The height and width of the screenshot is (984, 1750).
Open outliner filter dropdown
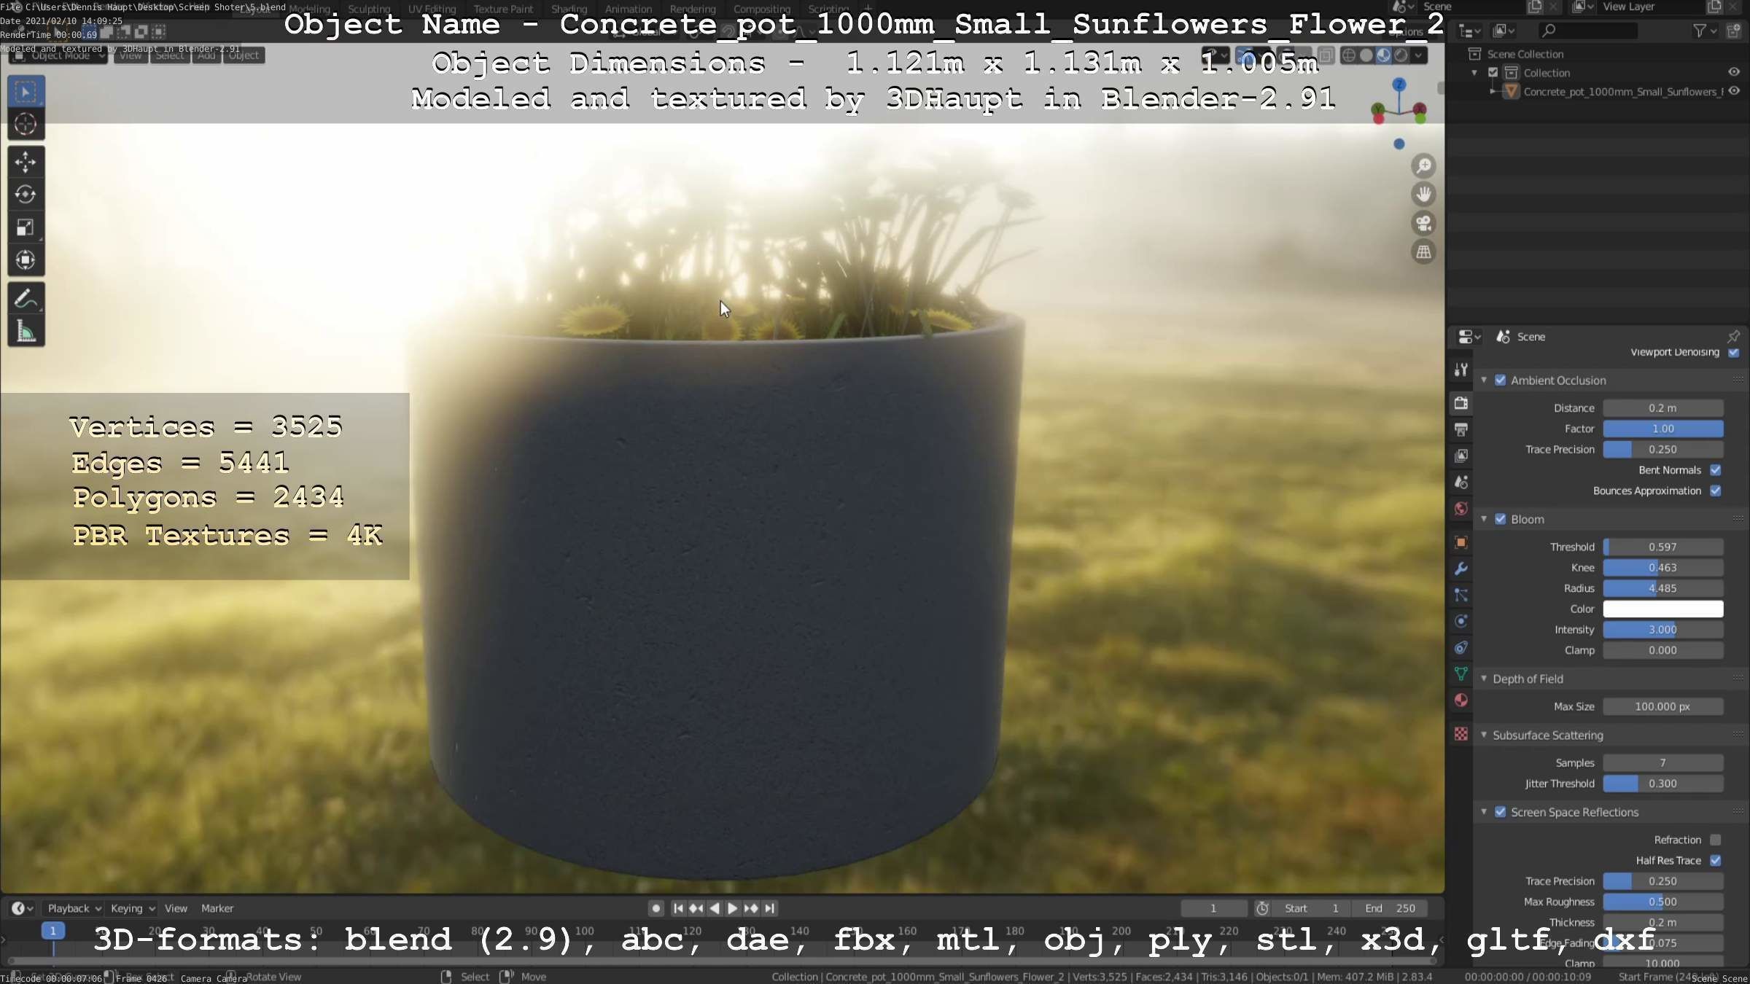click(1704, 31)
